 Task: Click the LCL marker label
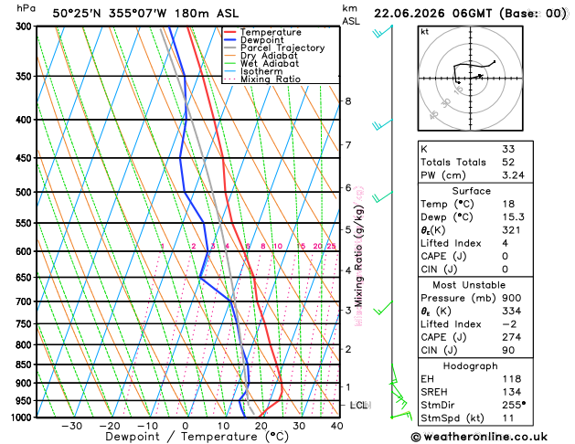[359, 405]
